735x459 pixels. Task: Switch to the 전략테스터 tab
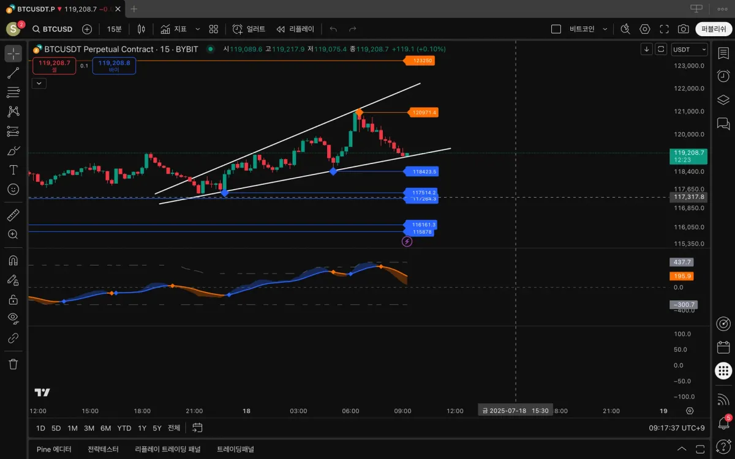[103, 449]
